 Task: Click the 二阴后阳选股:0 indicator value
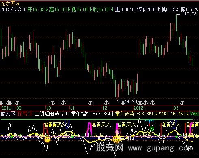pos(52,114)
